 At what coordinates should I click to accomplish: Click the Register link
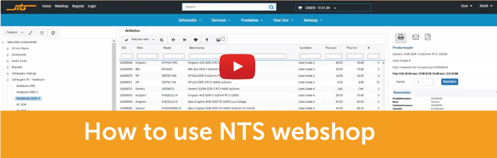click(78, 7)
